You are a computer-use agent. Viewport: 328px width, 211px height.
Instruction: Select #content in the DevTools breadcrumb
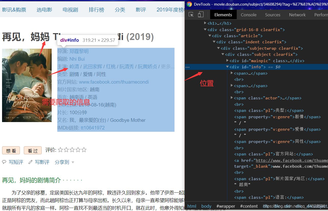tap(249, 206)
